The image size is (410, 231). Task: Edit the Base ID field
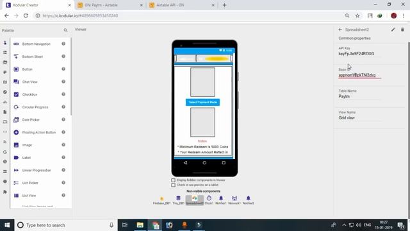point(360,75)
